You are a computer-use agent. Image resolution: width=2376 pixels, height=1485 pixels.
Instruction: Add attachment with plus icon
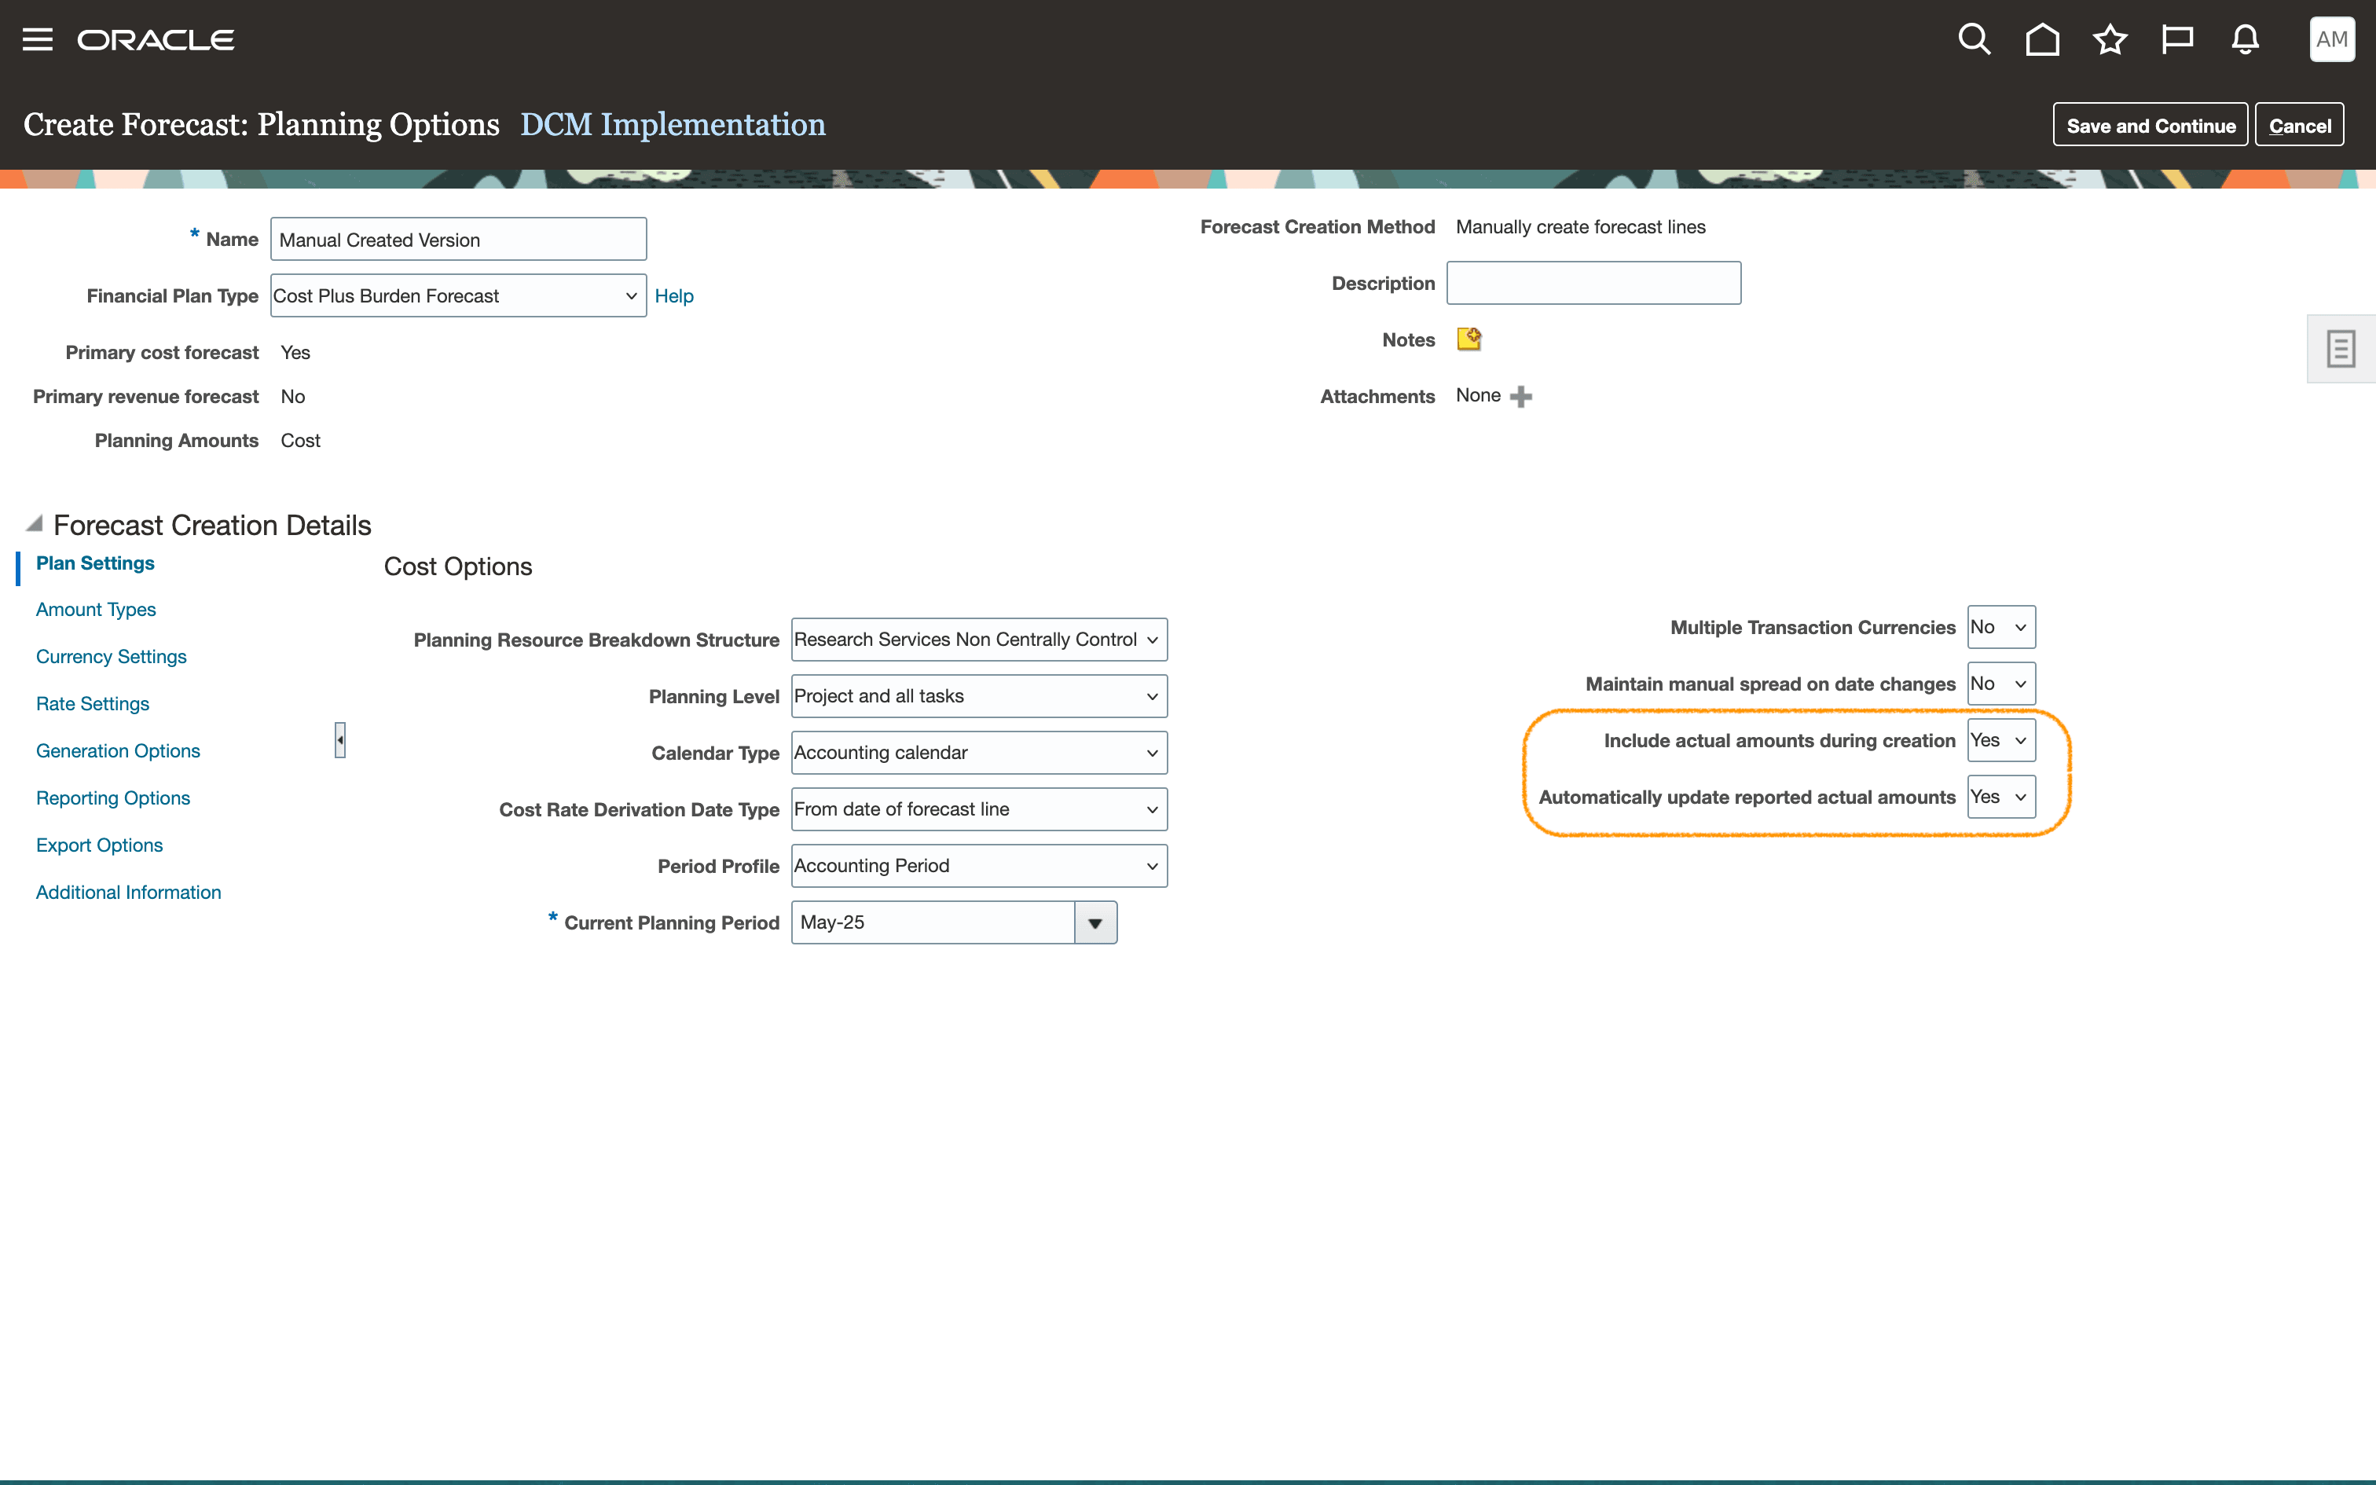click(1521, 396)
